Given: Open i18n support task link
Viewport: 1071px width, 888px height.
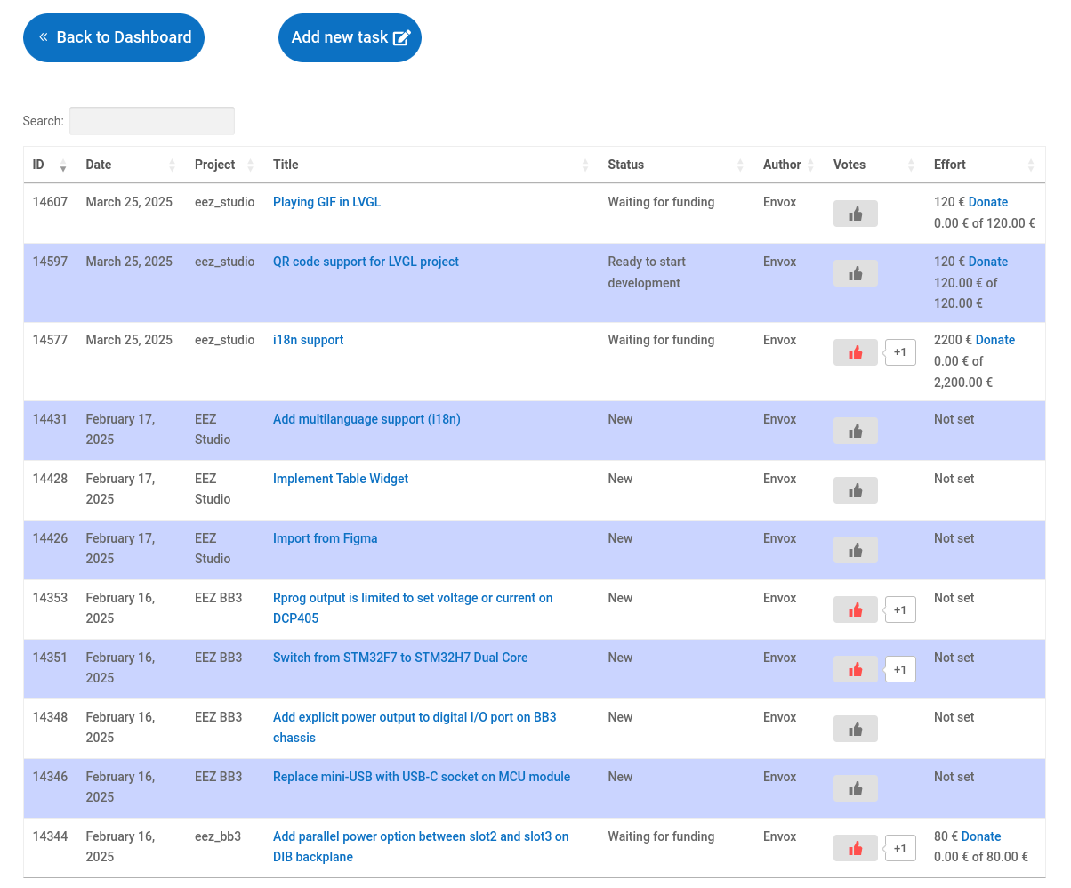Looking at the screenshot, I should 308,340.
